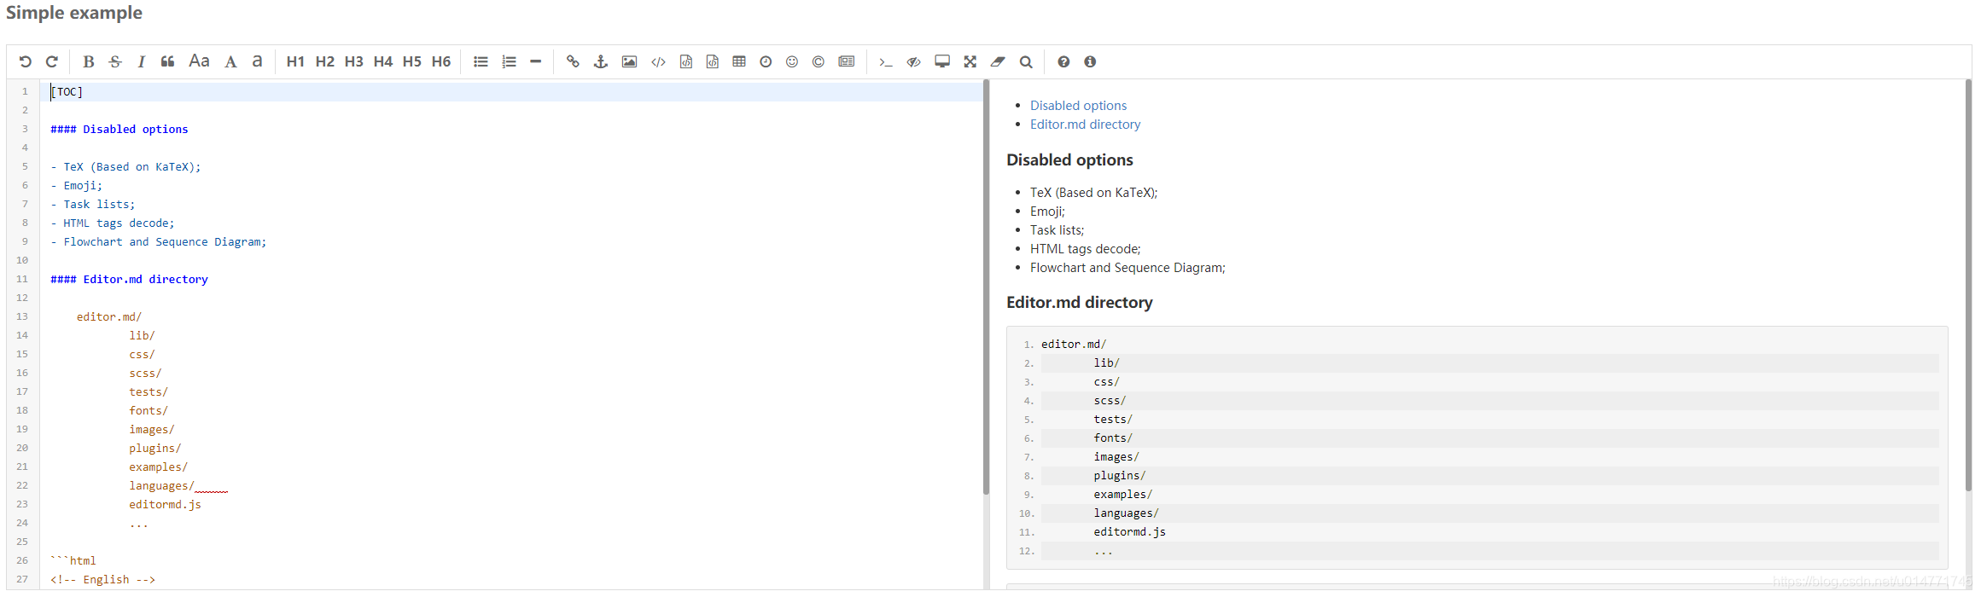Follow Disabled options link in preview TOC

tap(1078, 106)
